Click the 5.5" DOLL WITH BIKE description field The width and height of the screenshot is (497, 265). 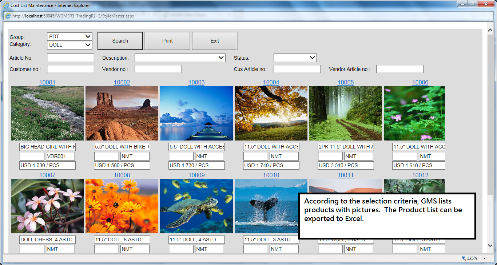[x=122, y=147]
